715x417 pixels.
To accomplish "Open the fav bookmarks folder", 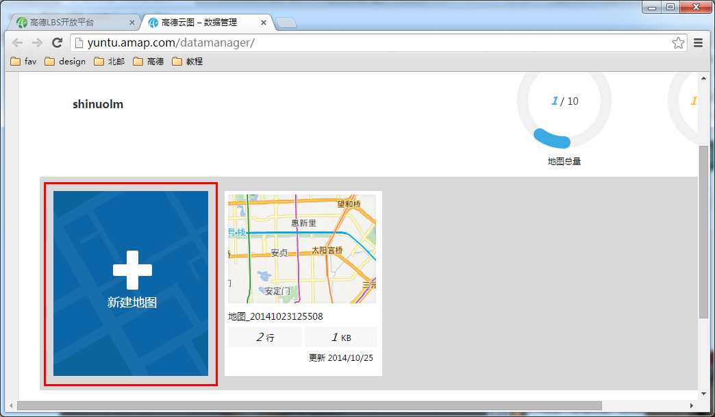I will [23, 61].
